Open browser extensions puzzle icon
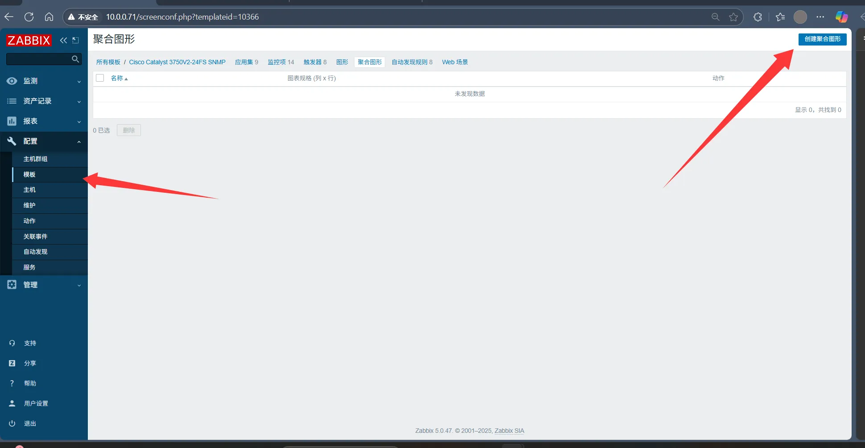The image size is (865, 448). point(758,17)
